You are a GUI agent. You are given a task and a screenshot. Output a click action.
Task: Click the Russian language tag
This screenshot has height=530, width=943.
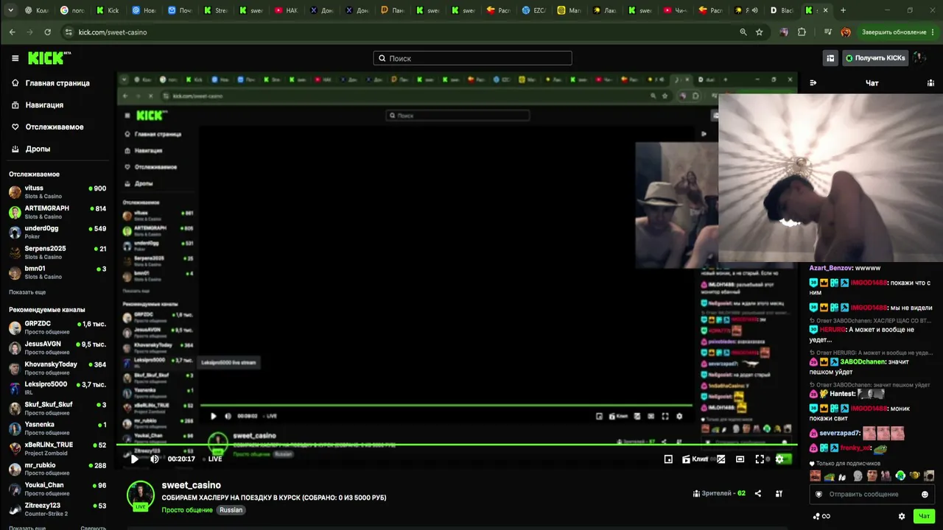231,510
